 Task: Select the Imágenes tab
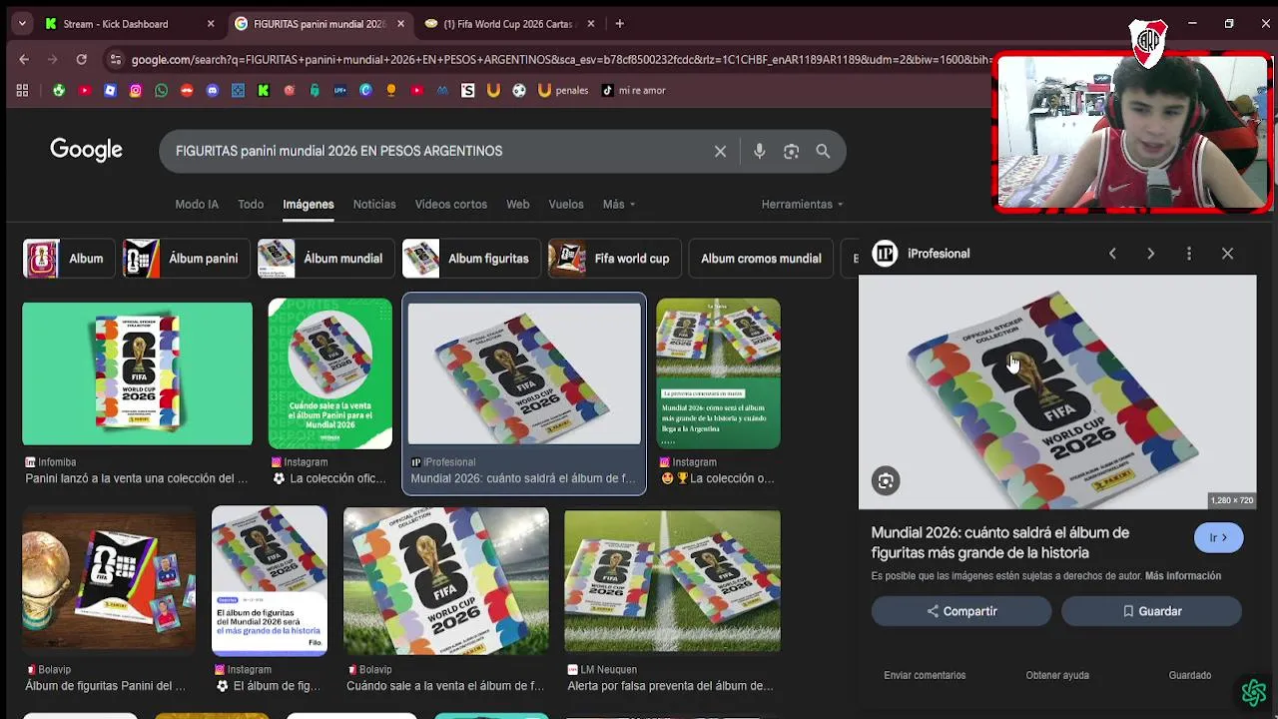click(x=308, y=204)
